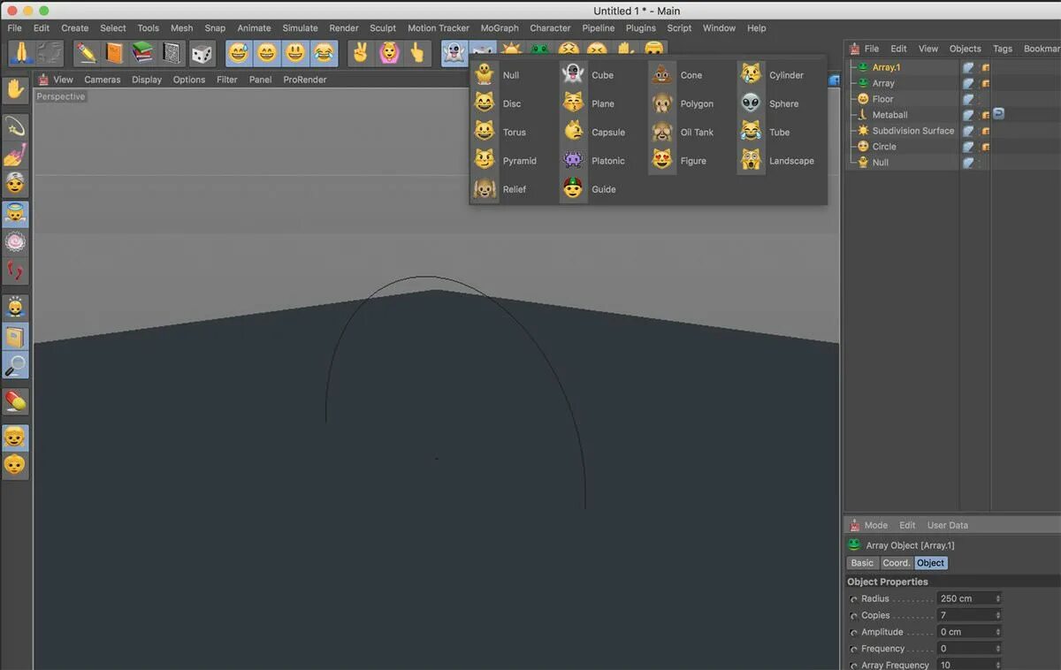Click the stacked books emoji toolbar icon
Screen dimensions: 1061x670
point(142,53)
